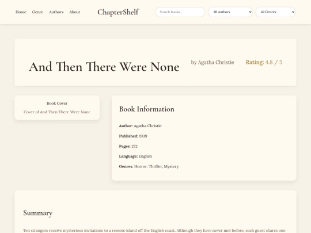Visit the About page

pos(74,12)
